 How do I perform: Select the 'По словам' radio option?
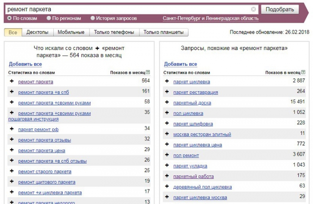pos(9,18)
